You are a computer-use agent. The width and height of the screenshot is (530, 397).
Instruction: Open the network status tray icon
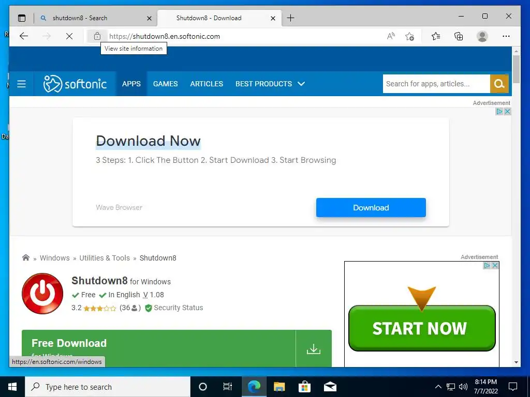pos(451,387)
